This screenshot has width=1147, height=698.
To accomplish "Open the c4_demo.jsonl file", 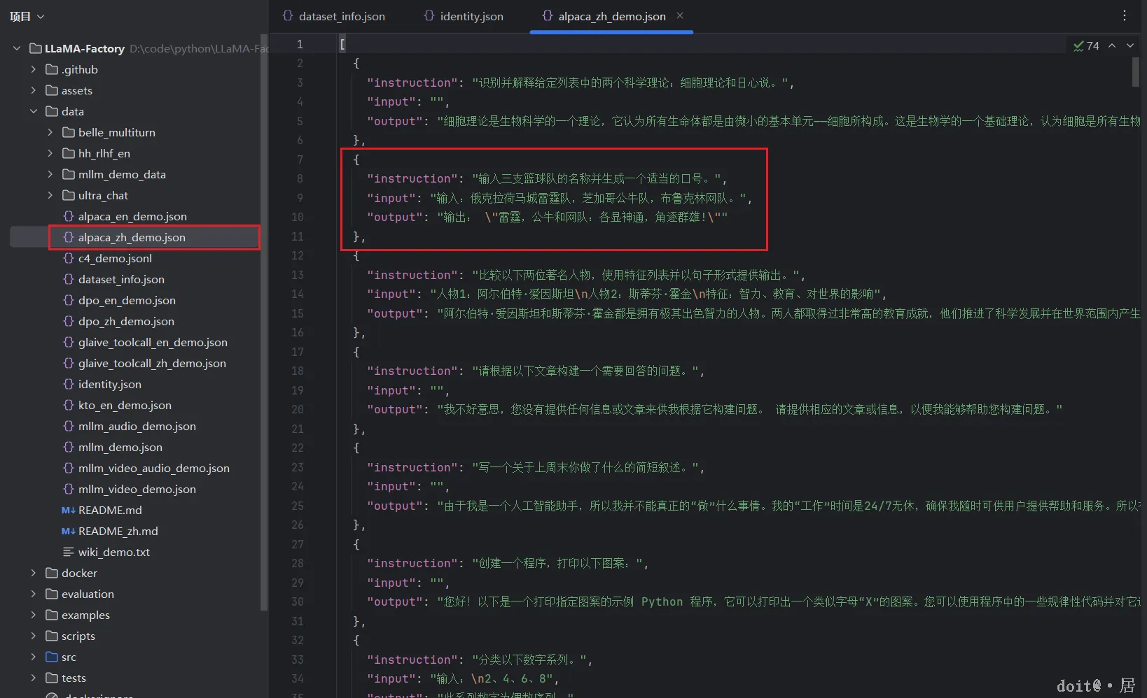I will click(115, 258).
